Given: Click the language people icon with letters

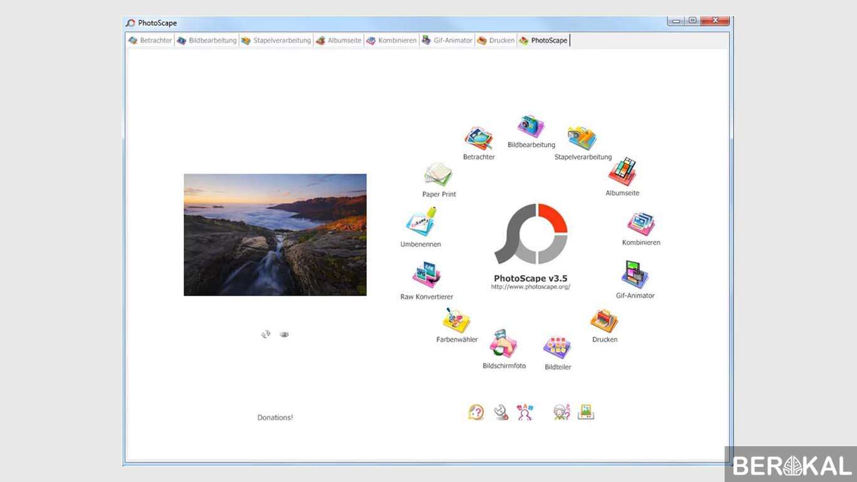Looking at the screenshot, I should [x=524, y=412].
